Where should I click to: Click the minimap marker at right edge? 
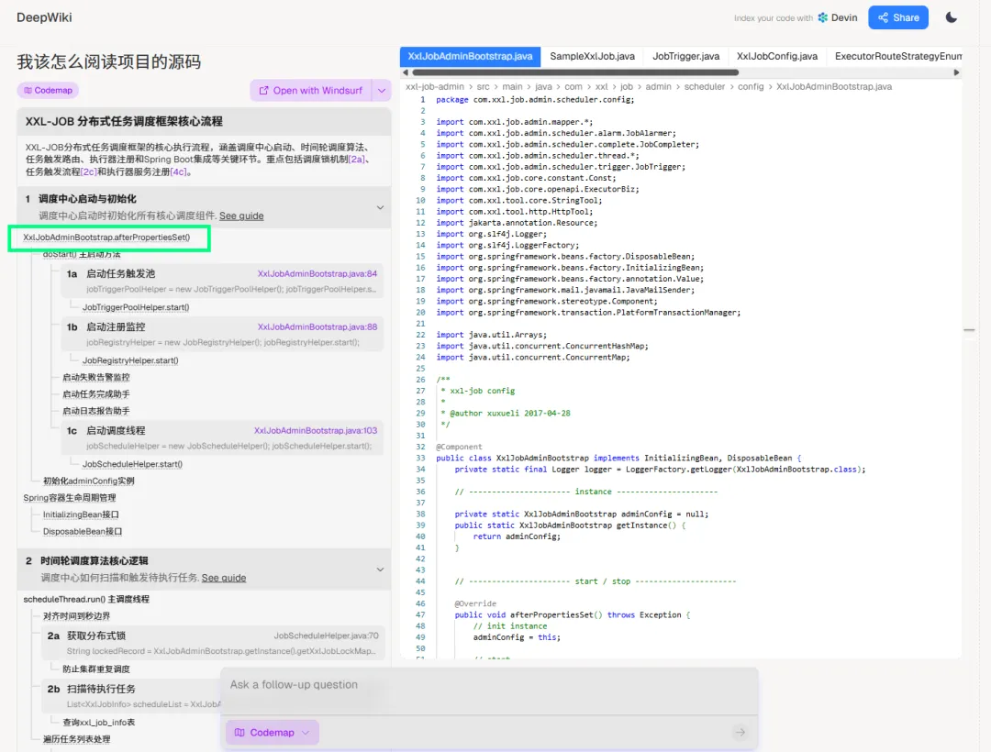969,329
